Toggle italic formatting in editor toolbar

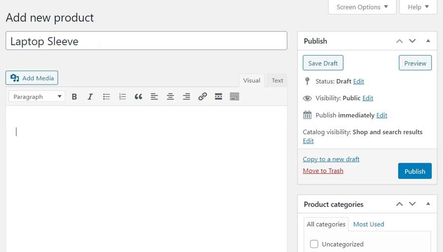pyautogui.click(x=90, y=97)
